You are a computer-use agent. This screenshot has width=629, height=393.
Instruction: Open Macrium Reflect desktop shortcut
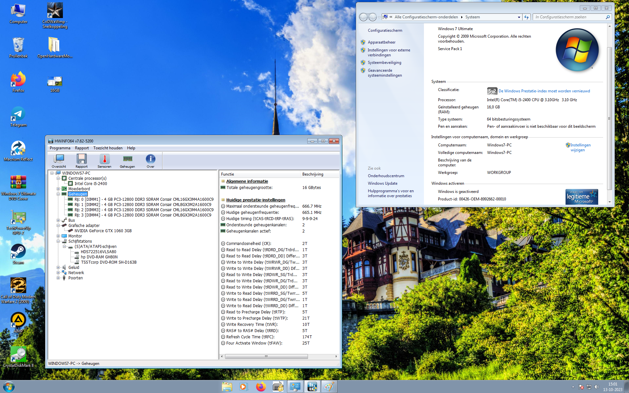pos(18,151)
